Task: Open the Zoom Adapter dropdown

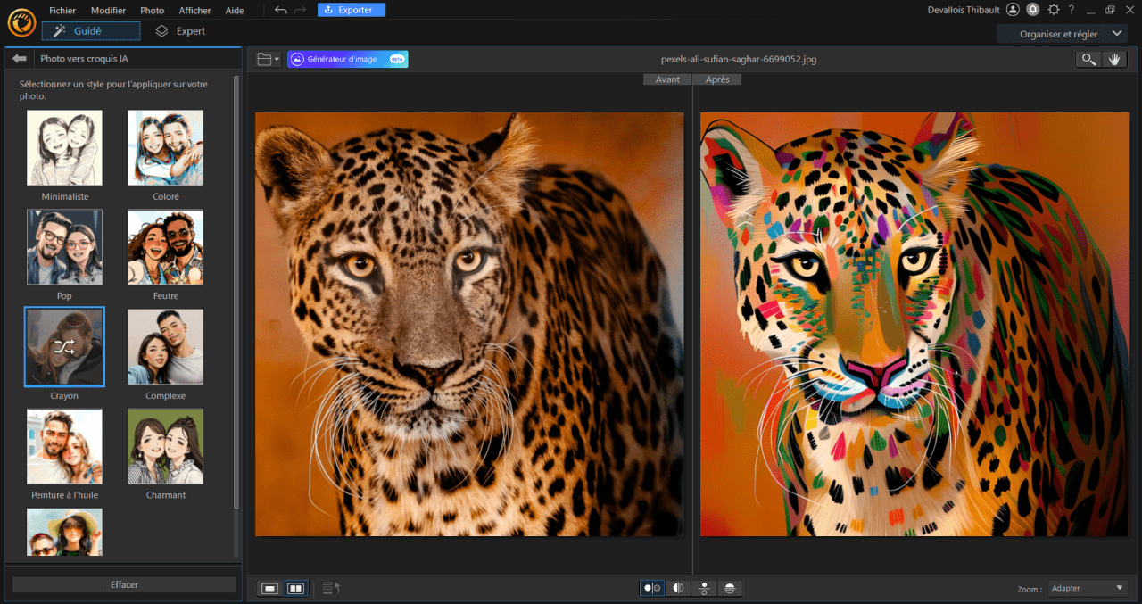Action: click(x=1088, y=588)
